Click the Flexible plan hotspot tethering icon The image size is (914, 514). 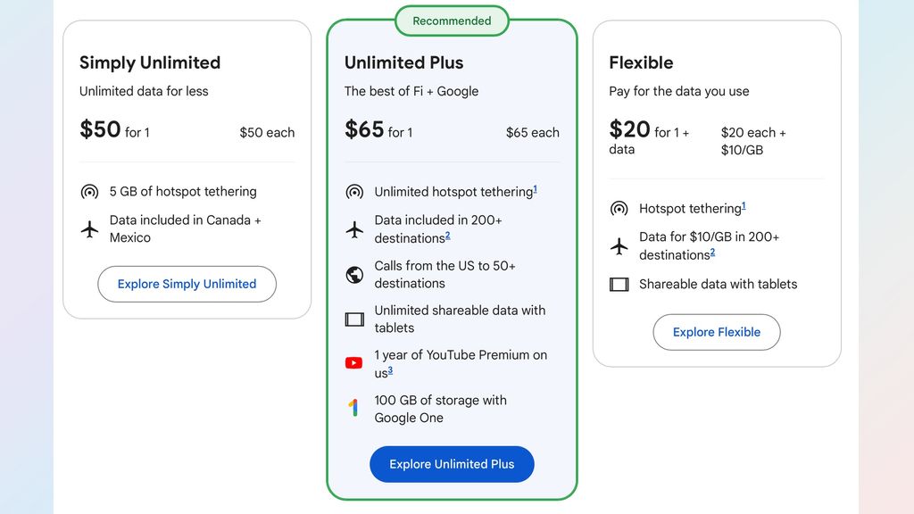point(619,209)
